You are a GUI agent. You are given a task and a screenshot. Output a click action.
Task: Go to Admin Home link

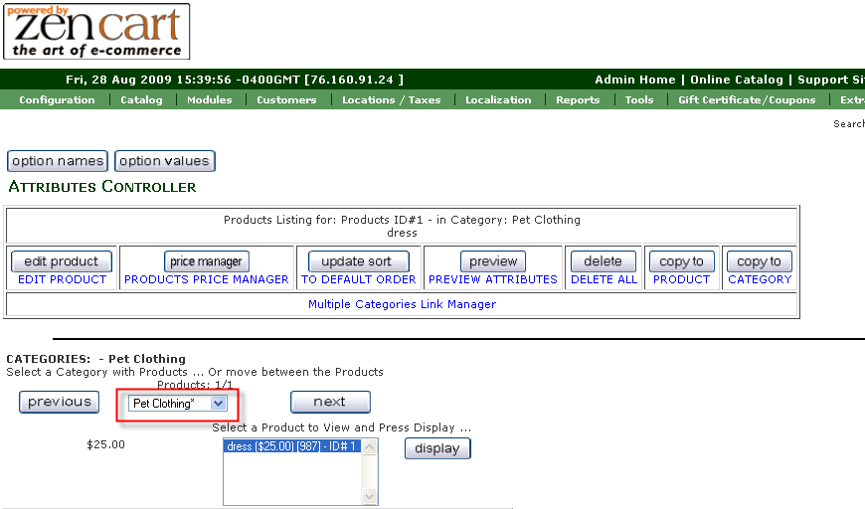click(x=634, y=80)
